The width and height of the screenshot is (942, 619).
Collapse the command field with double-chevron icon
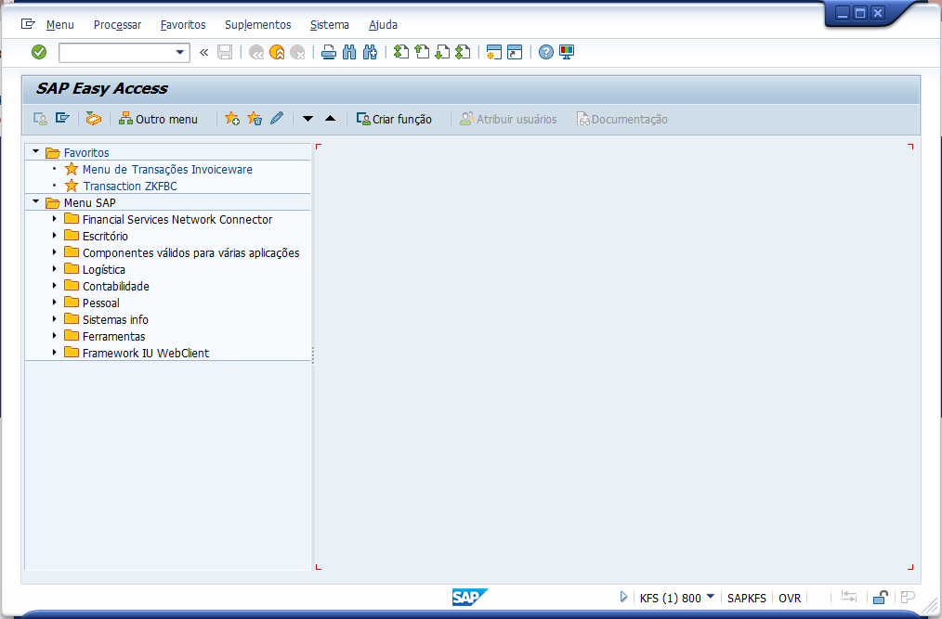pyautogui.click(x=204, y=52)
